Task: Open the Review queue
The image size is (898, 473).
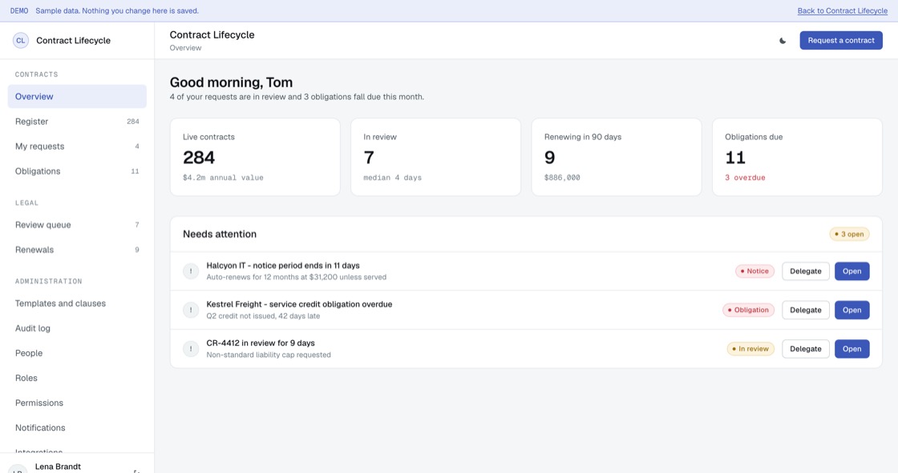Action: pos(77,225)
